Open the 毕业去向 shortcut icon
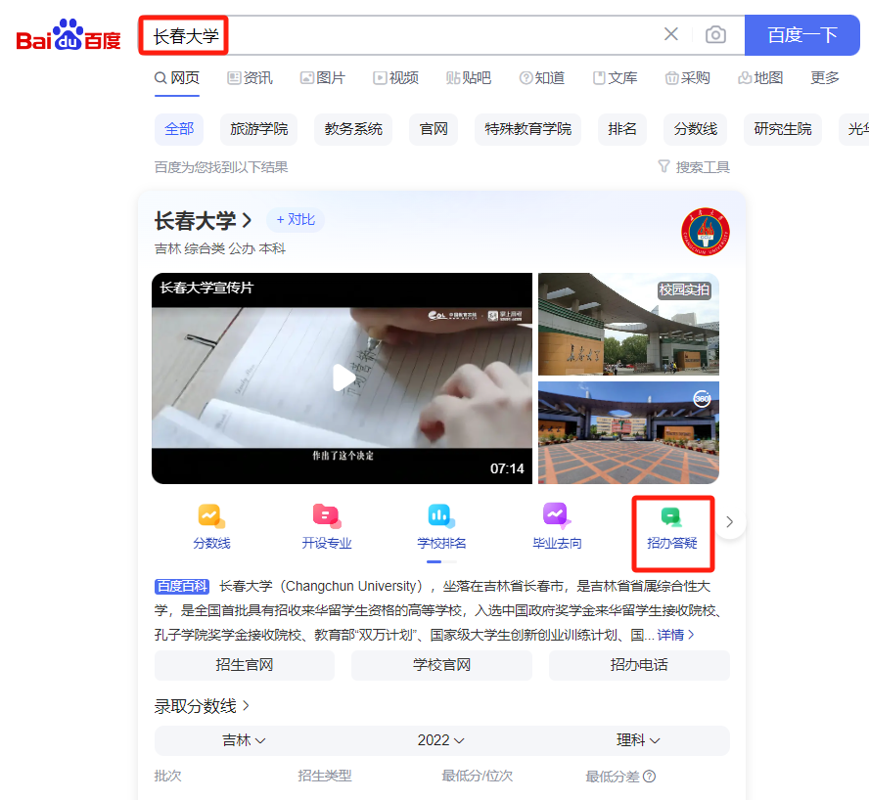 [x=557, y=527]
